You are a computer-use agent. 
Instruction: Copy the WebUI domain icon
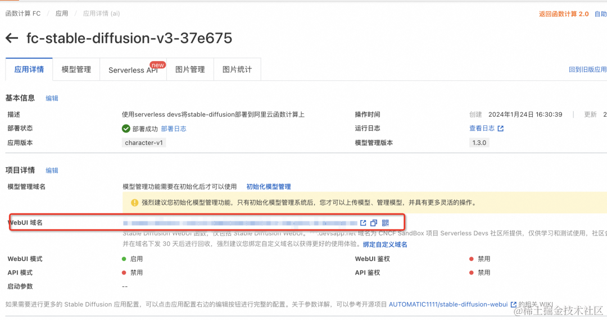point(374,223)
